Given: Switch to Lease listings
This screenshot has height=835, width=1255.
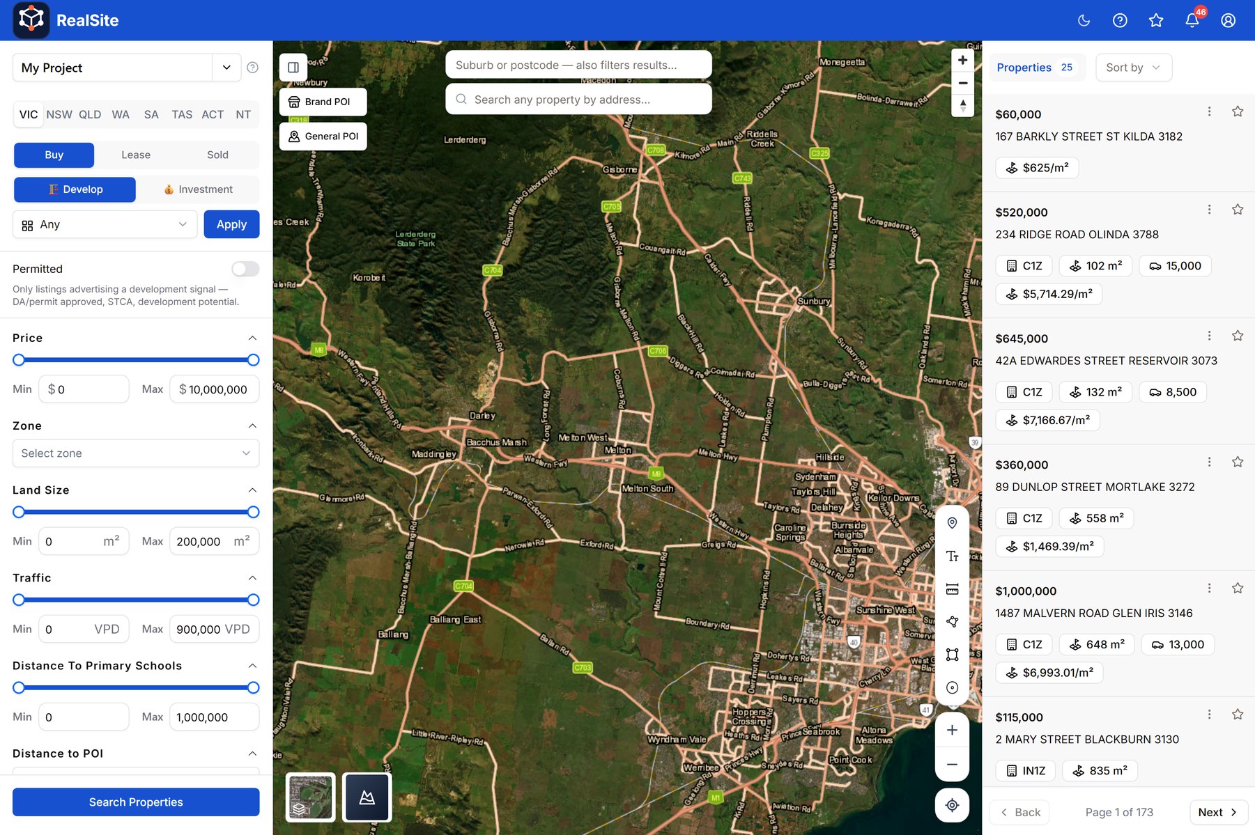Looking at the screenshot, I should pyautogui.click(x=136, y=155).
